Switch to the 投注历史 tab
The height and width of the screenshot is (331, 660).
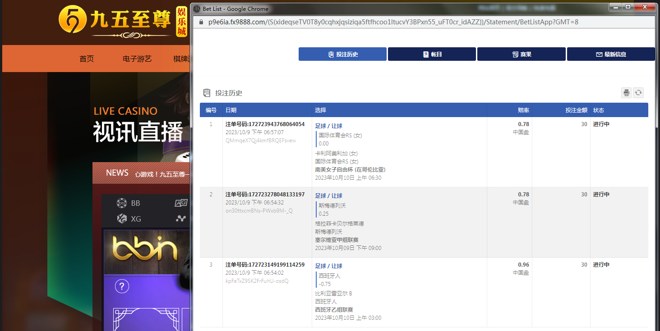click(x=342, y=54)
